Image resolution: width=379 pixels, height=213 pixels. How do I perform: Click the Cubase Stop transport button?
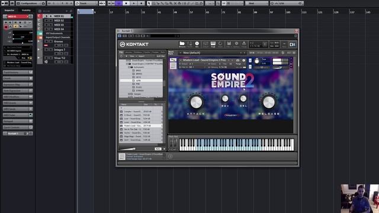[x=126, y=4]
